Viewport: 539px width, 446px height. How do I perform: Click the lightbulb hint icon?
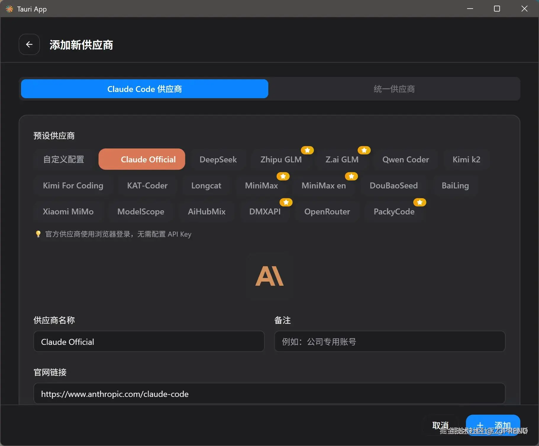click(x=38, y=234)
